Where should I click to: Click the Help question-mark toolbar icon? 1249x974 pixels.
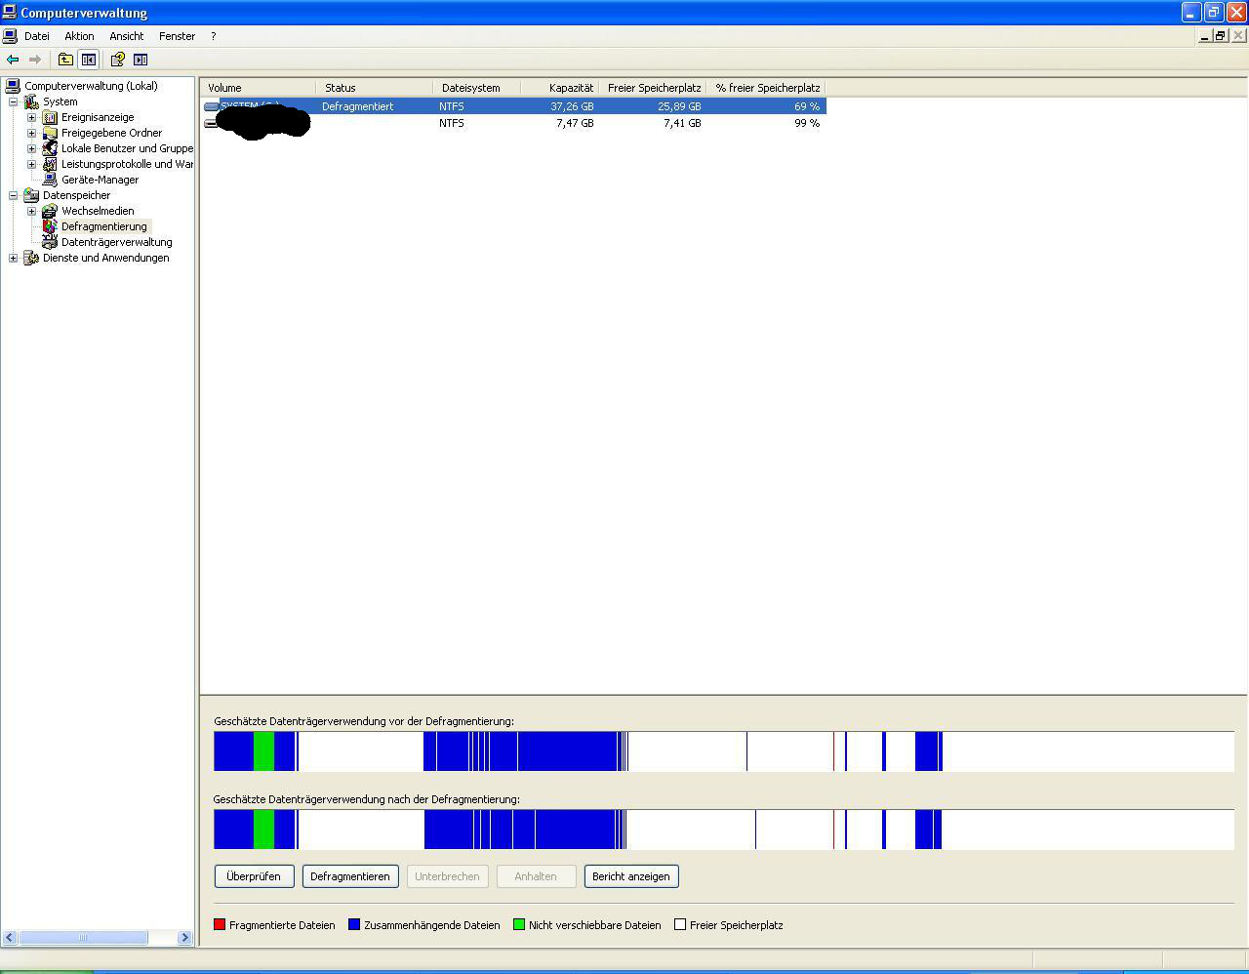pyautogui.click(x=117, y=60)
